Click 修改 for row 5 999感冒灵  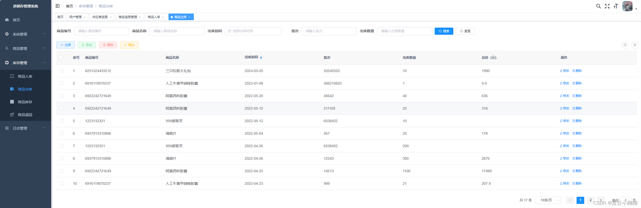565,121
